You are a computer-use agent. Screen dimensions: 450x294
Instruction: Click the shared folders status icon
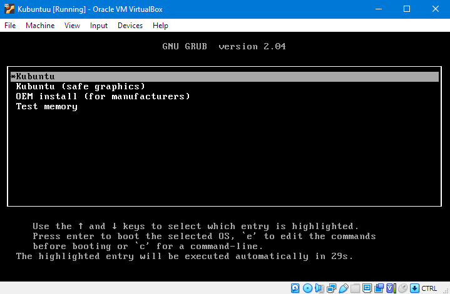tap(355, 288)
